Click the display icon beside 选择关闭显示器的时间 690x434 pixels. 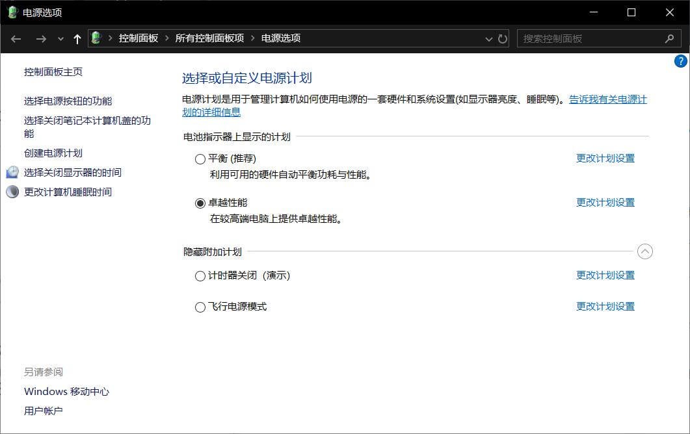(x=13, y=172)
